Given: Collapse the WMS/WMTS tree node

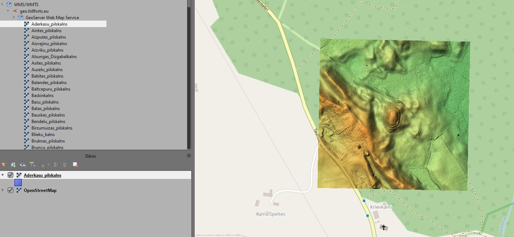Looking at the screenshot, I should 3,5.
